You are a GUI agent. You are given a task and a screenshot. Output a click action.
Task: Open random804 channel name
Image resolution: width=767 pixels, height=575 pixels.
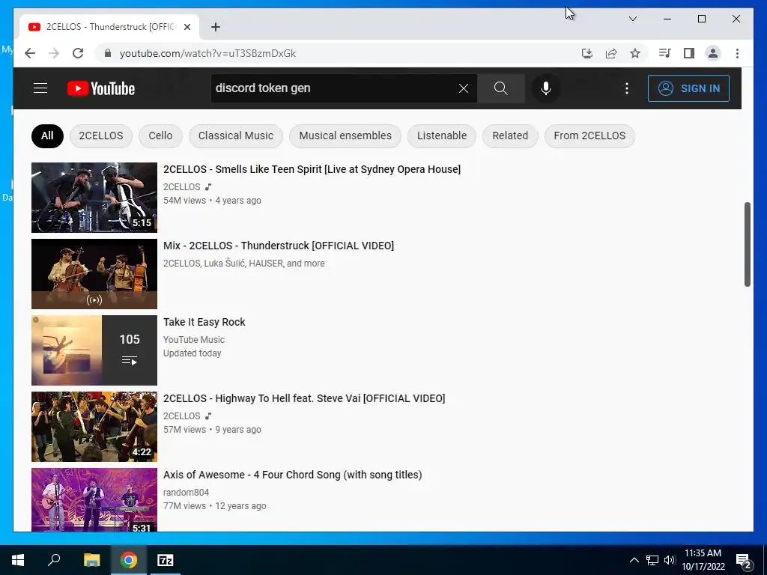coord(186,493)
